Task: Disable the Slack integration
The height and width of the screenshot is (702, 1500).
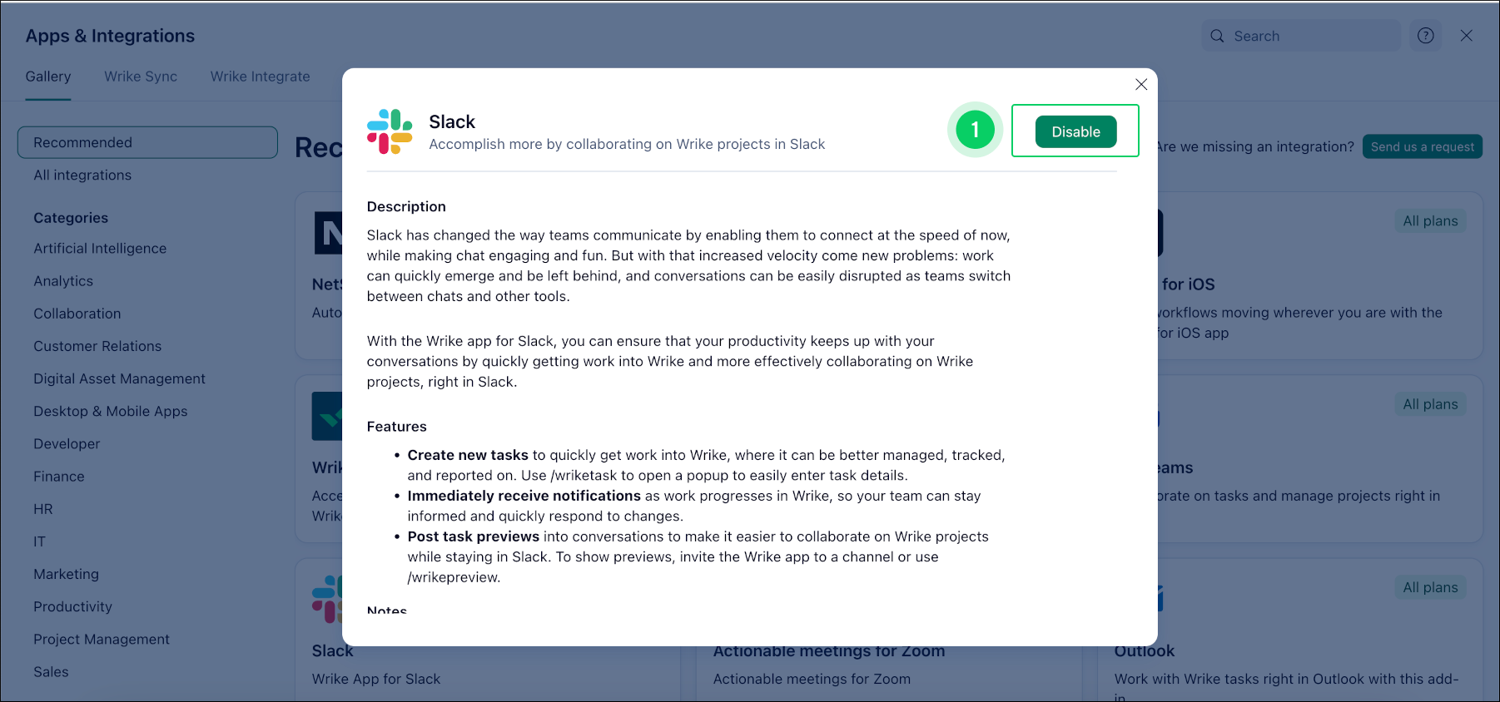Action: coord(1075,131)
